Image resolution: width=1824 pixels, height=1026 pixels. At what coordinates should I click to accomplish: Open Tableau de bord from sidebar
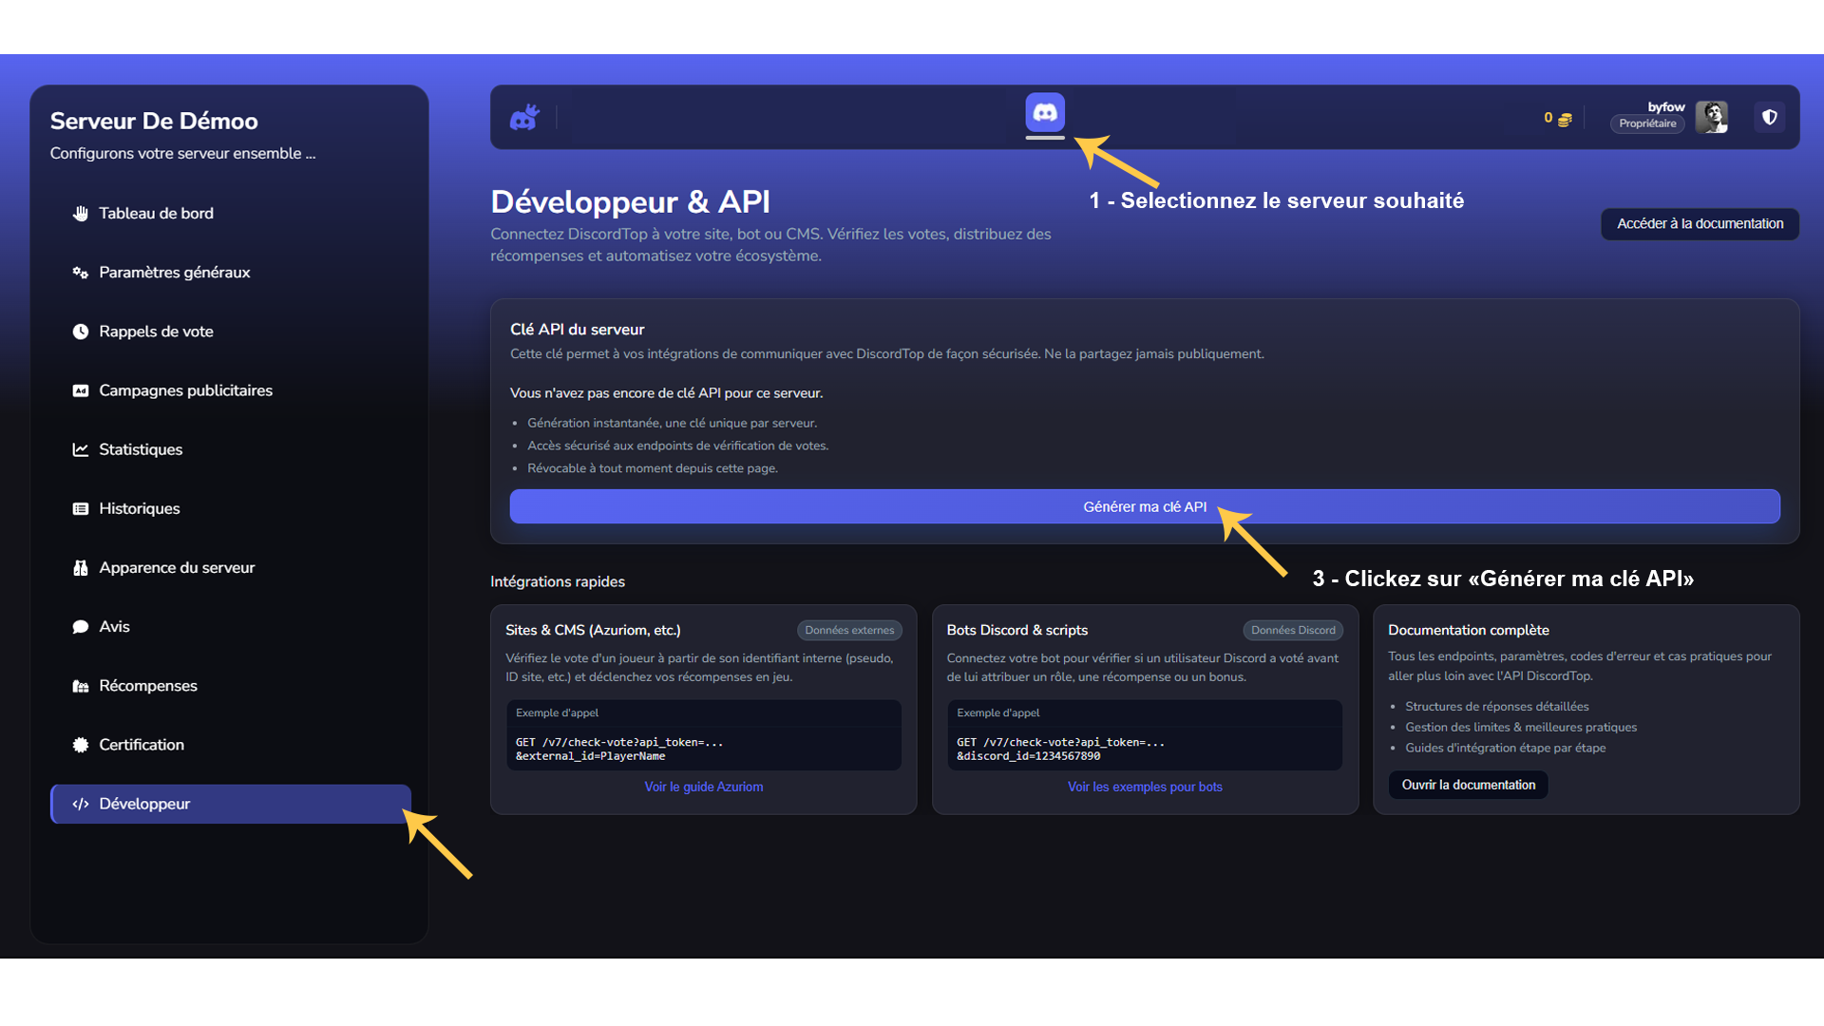coord(156,213)
